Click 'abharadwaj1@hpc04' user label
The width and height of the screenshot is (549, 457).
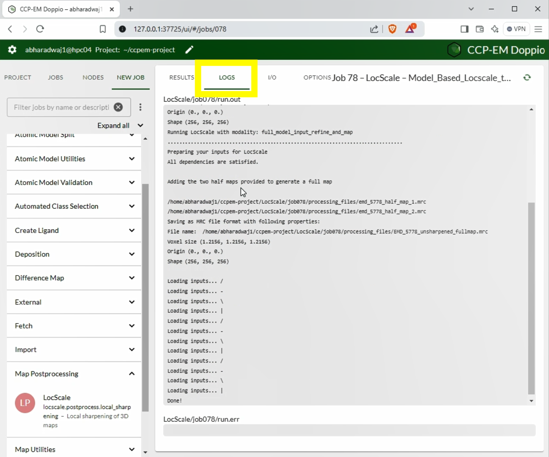[58, 50]
